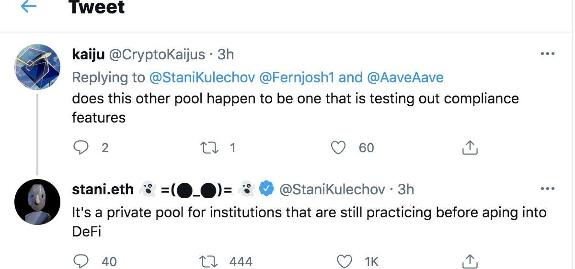Like kaiju's tweet with 60 likes
Image resolution: width=575 pixels, height=269 pixels.
click(339, 148)
